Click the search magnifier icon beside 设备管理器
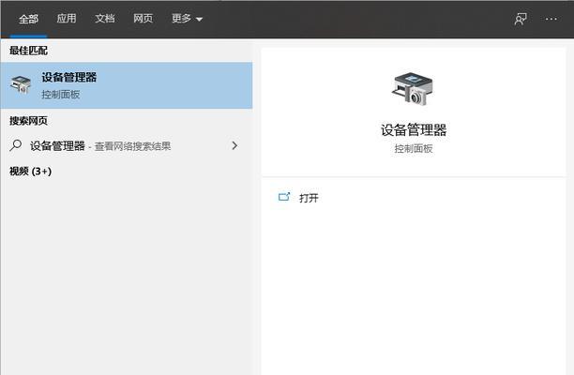The image size is (574, 375). click(15, 145)
